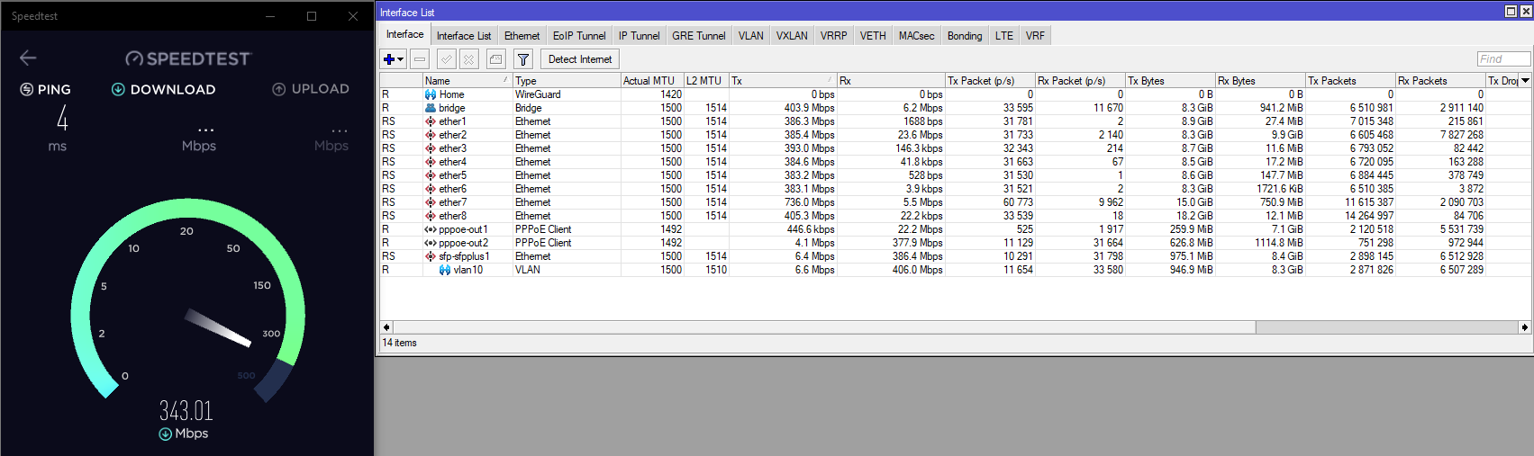Click the 736.0 Mbps Tx value of ether7
This screenshot has height=456, width=1534.
click(809, 202)
